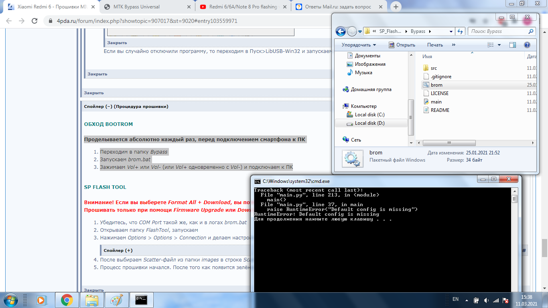The height and width of the screenshot is (308, 548).
Task: Refresh the Bypass folder view
Action: coord(461,31)
